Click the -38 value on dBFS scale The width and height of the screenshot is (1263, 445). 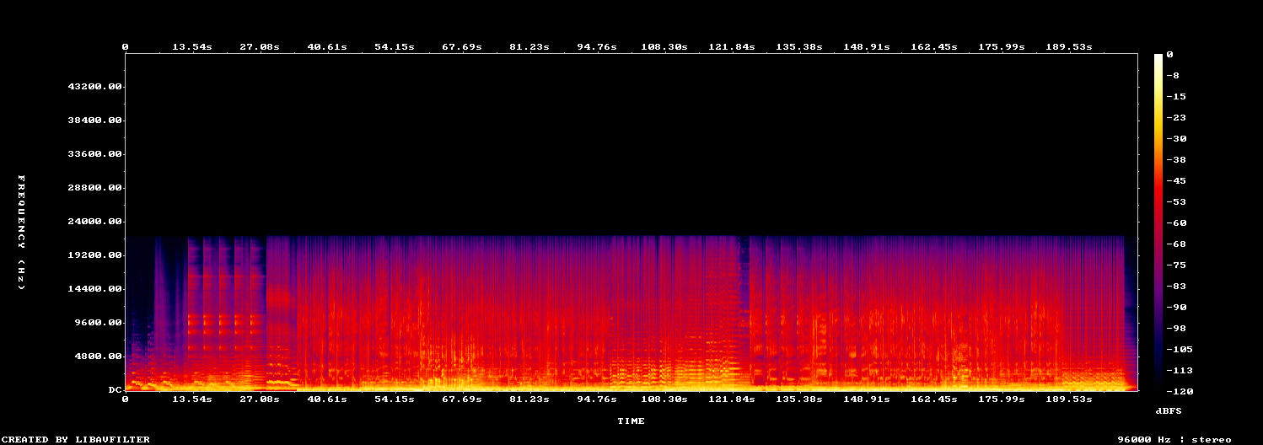coord(1176,159)
